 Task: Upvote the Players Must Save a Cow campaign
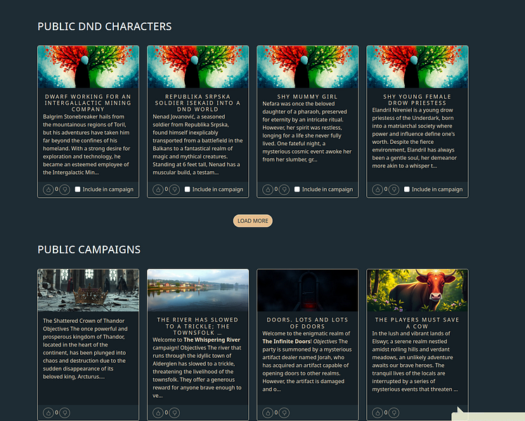[377, 413]
